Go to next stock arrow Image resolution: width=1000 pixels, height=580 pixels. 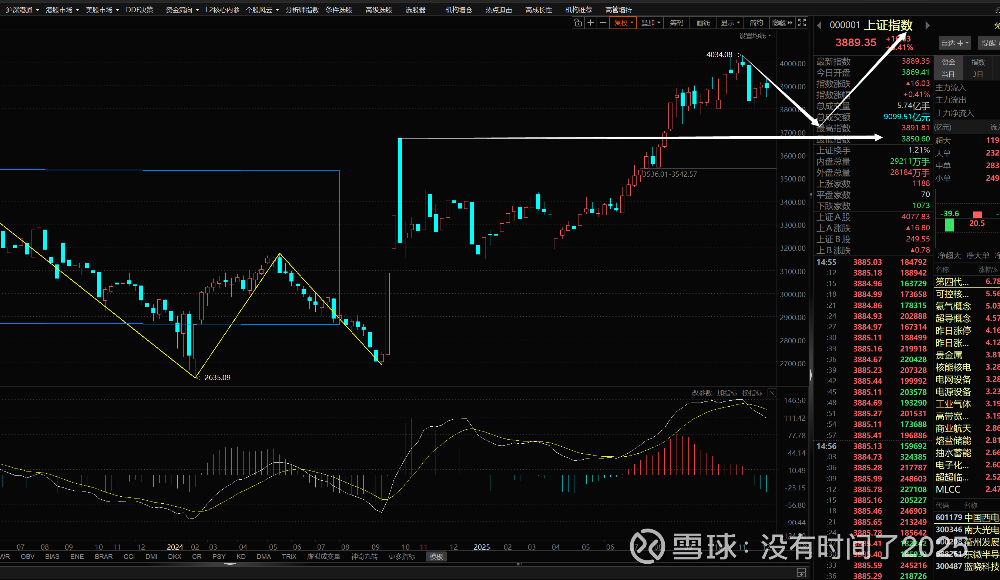(x=927, y=26)
